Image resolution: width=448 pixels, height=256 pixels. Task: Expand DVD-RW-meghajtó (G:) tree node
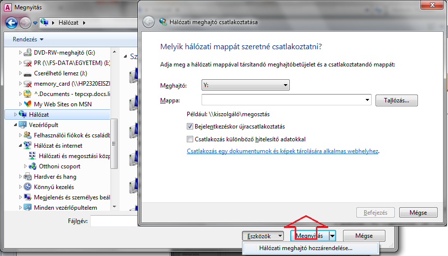click(x=20, y=53)
